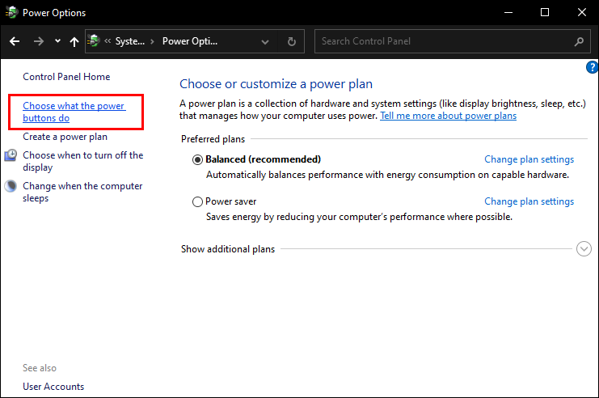Click the Power Options breadcrumb segment

190,41
